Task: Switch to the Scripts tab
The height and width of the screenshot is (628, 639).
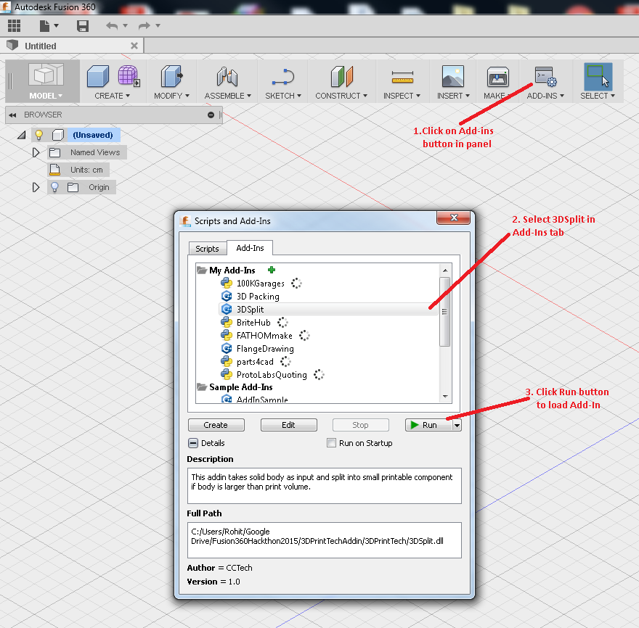Action: [x=207, y=248]
